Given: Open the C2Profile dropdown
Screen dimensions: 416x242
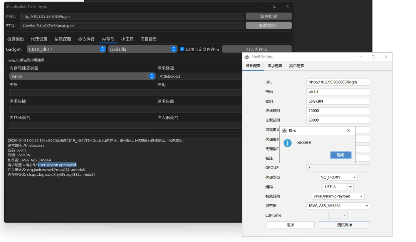Looking at the screenshot, I should click(x=338, y=215).
